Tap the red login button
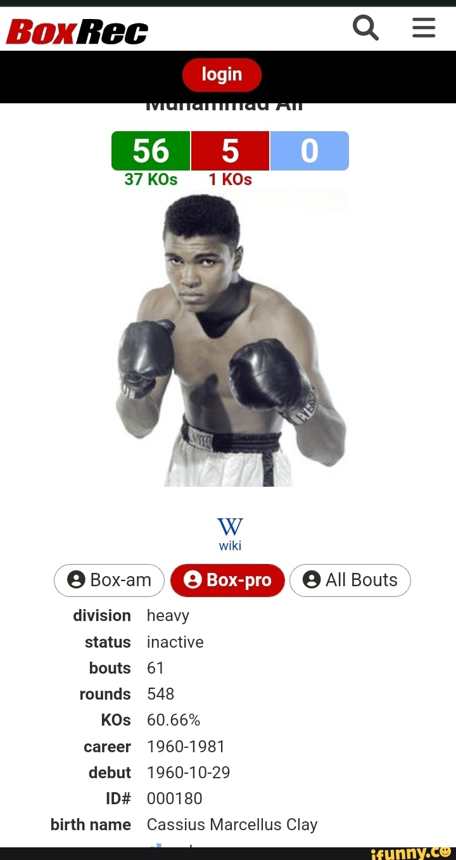This screenshot has height=860, width=456. 222,75
